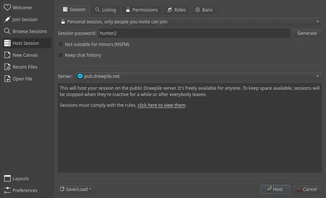This screenshot has height=198, width=326.
Task: Open the Save/Load dropdown menu
Action: tap(76, 189)
